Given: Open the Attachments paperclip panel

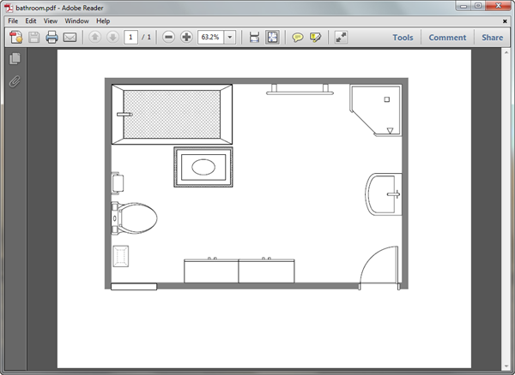Looking at the screenshot, I should coord(15,81).
